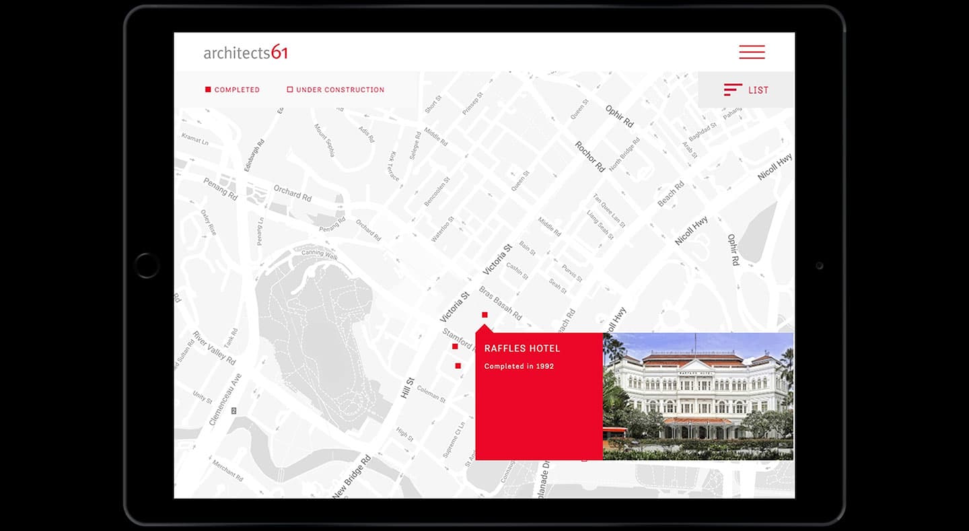This screenshot has width=969, height=531.
Task: Click the 'Mount Sophia' map label
Action: tap(324, 140)
